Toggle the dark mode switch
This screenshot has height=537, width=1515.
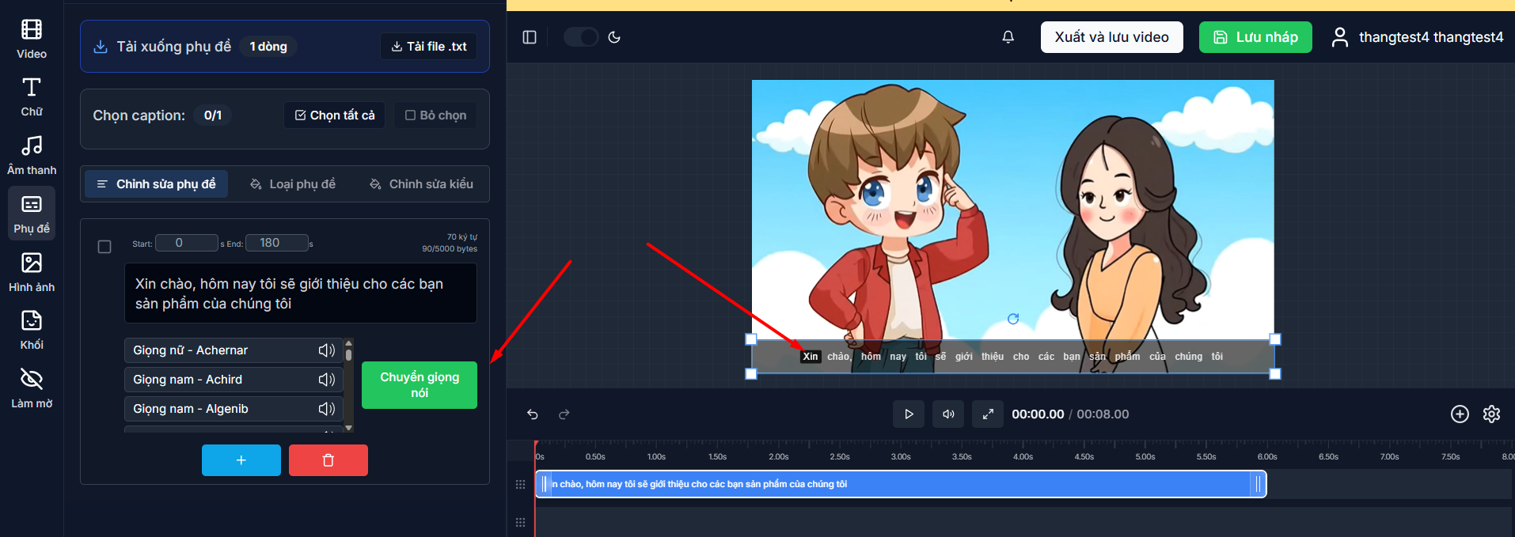click(581, 37)
